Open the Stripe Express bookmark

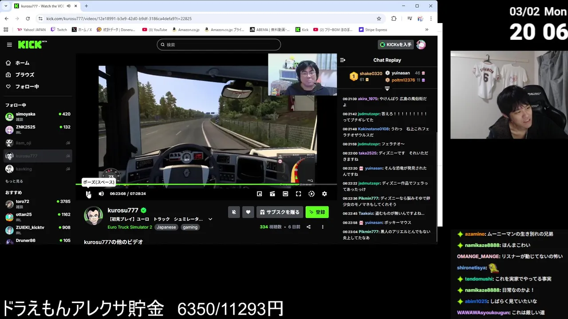(x=372, y=30)
